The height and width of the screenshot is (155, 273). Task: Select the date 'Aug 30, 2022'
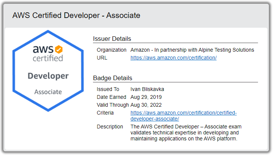pyautogui.click(x=146, y=105)
